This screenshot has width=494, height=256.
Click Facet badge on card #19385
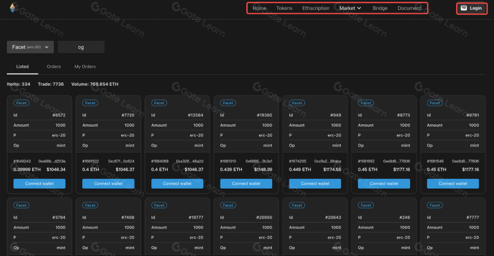pyautogui.click(x=228, y=103)
